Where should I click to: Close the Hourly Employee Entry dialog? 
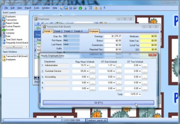tap(152, 55)
